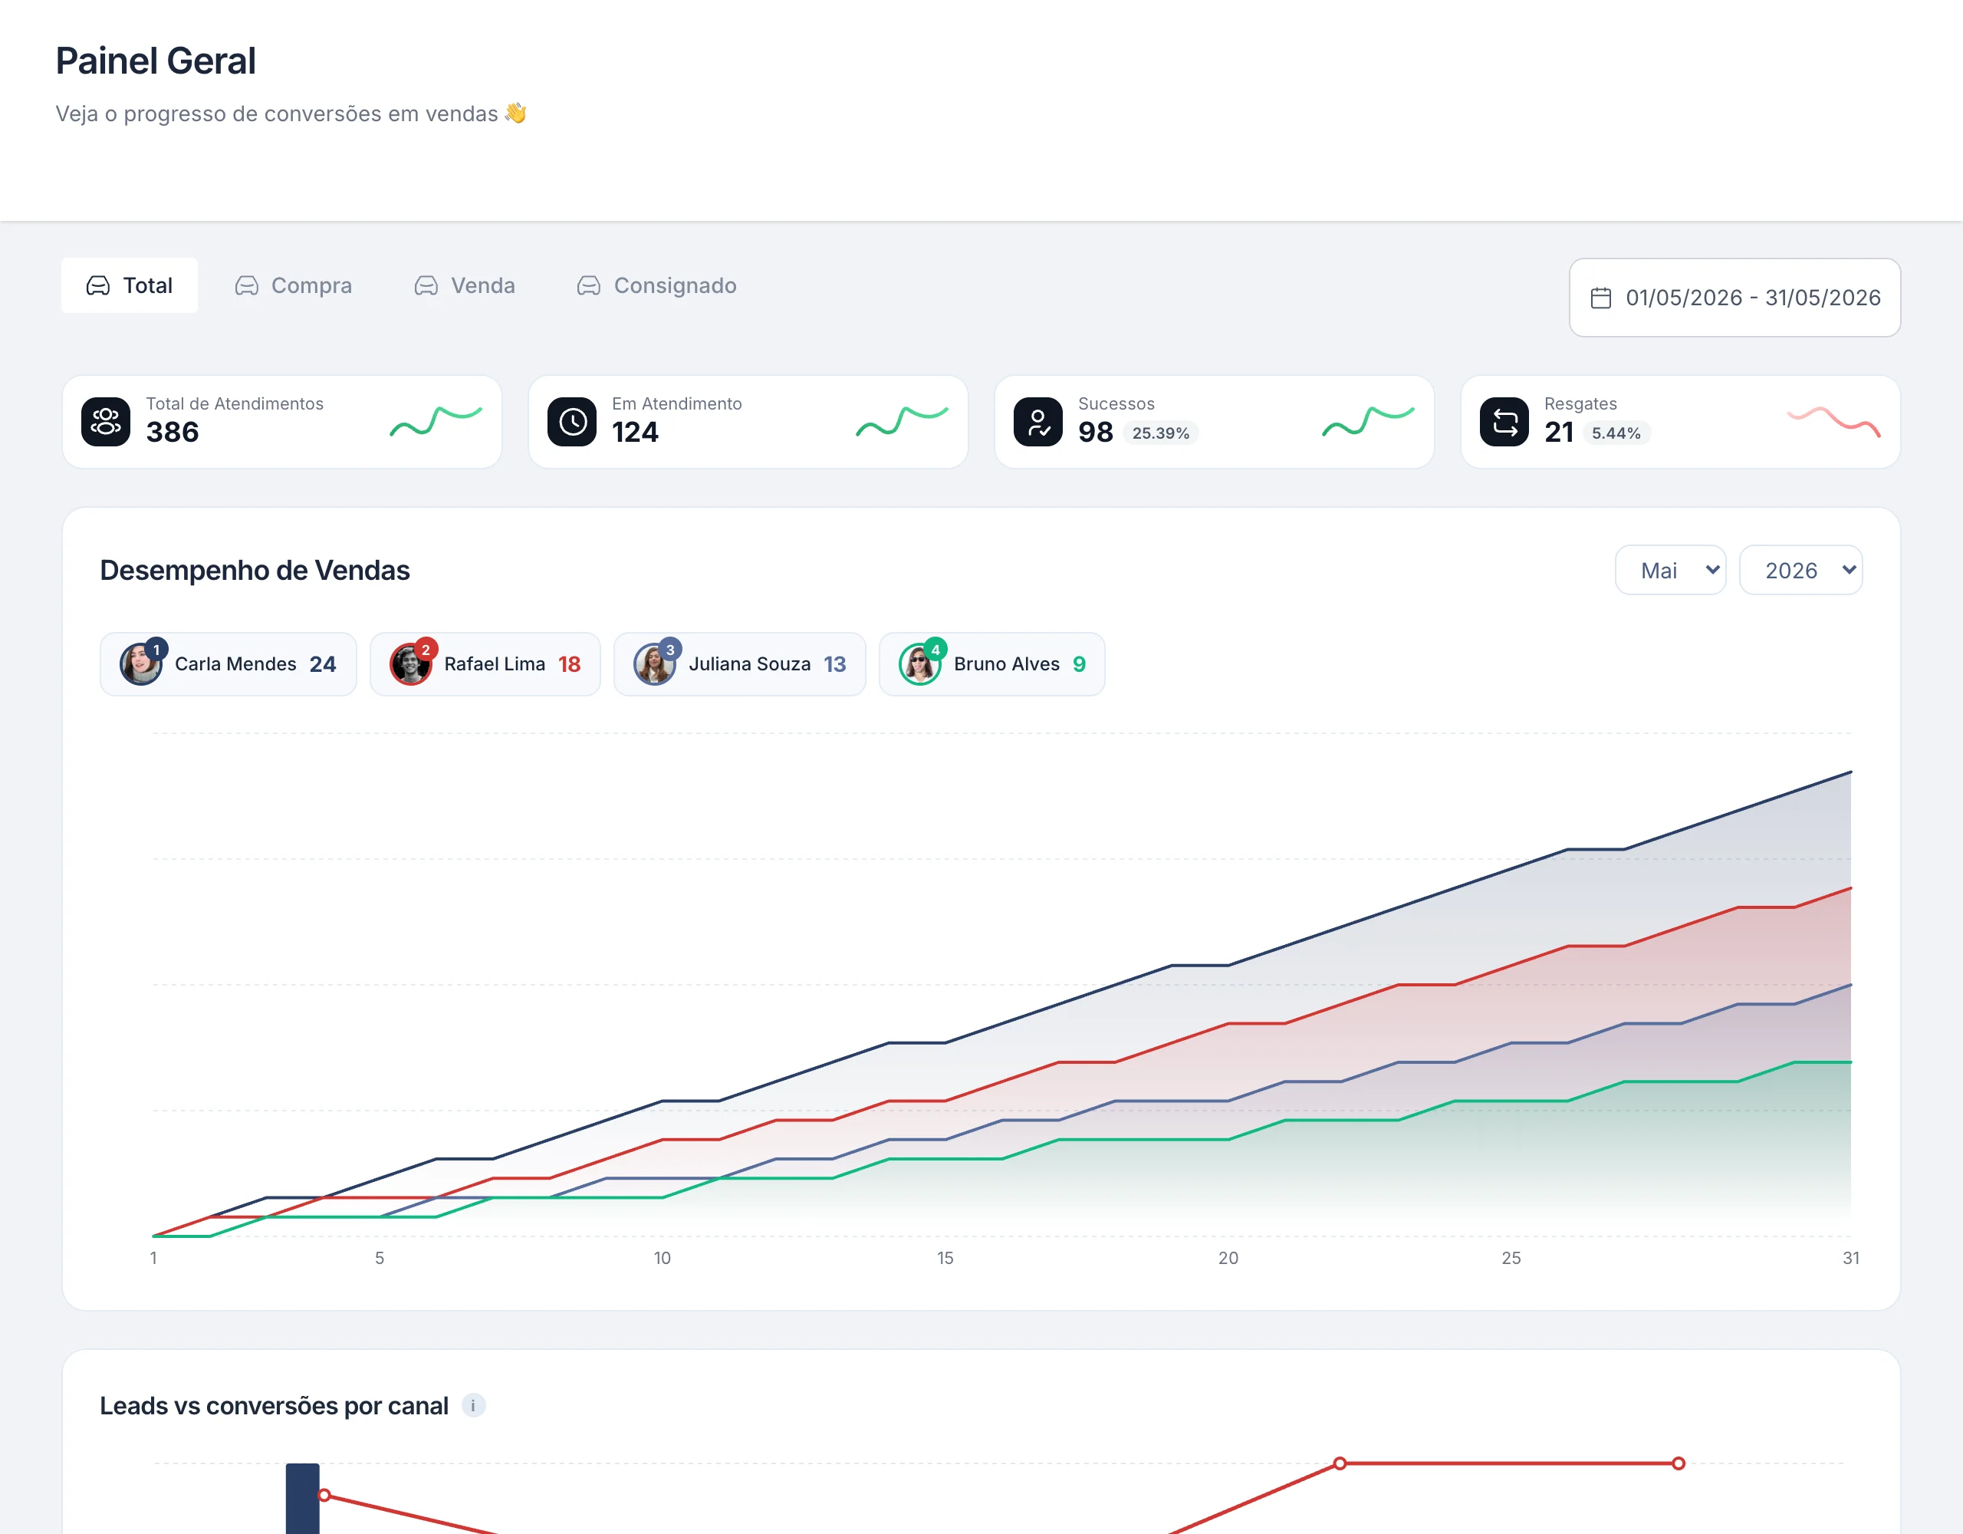Open the Mai month dropdown
Viewport: 1963px width, 1534px height.
click(x=1670, y=570)
